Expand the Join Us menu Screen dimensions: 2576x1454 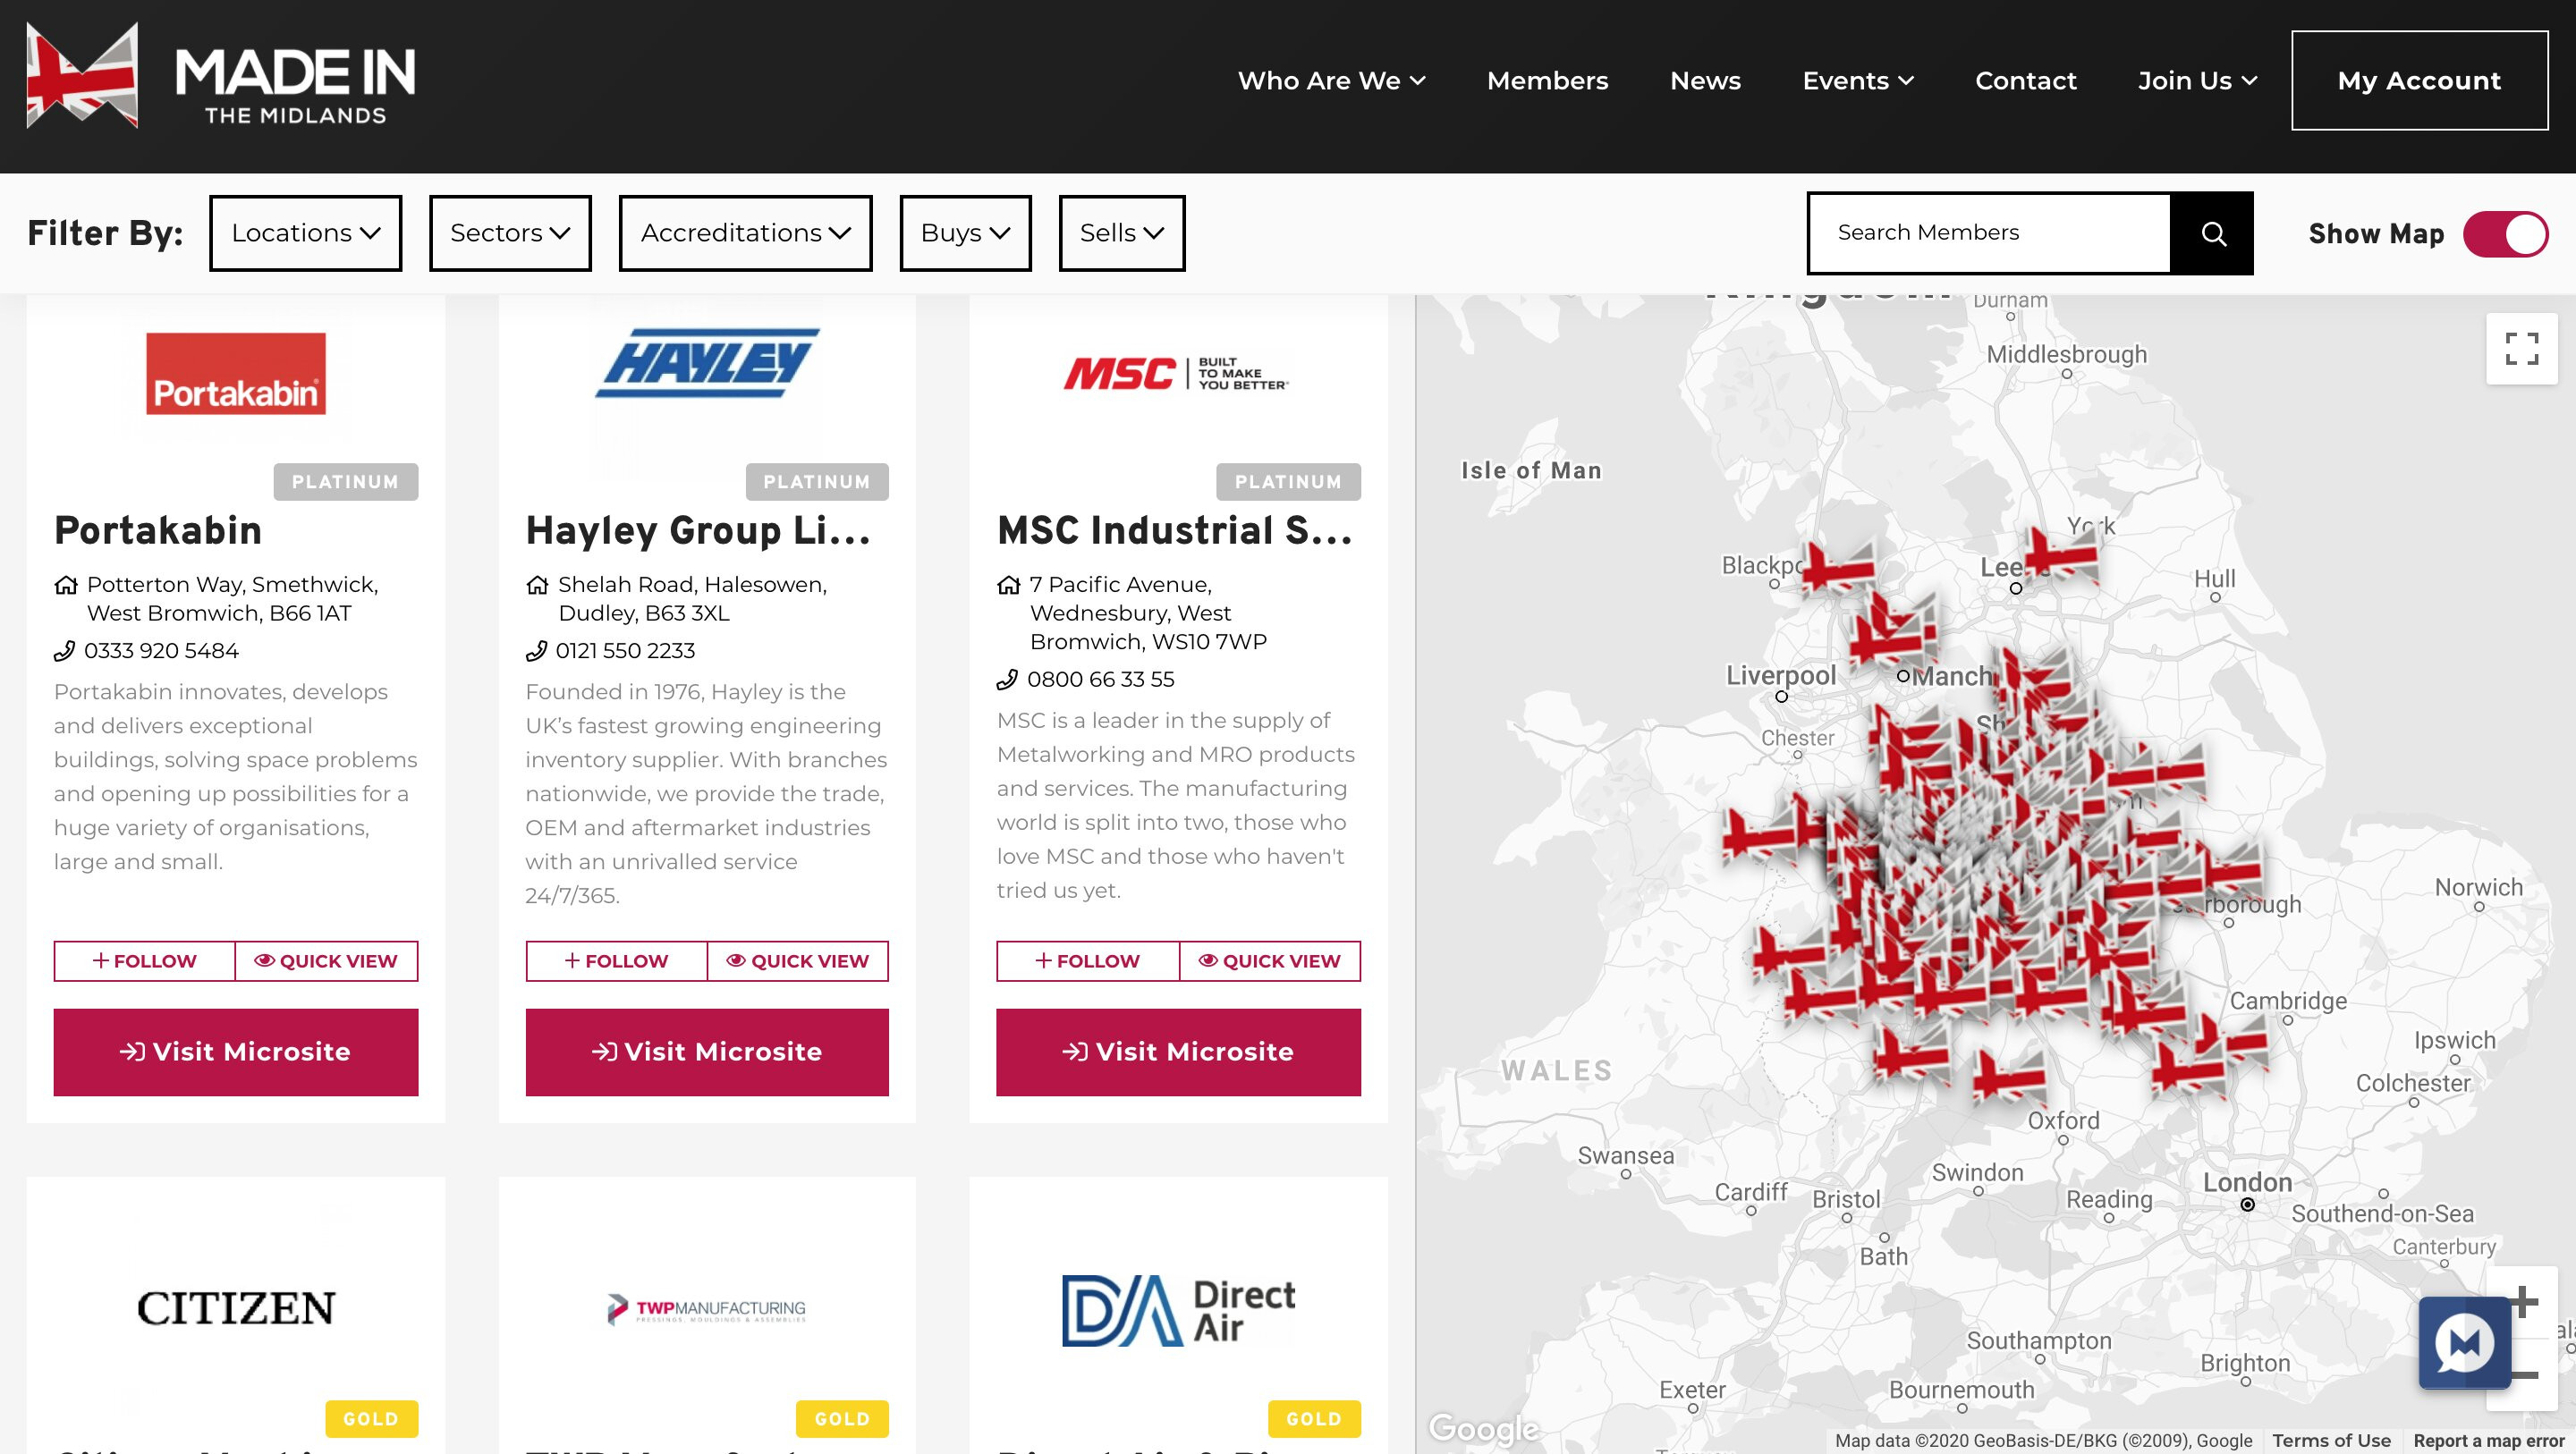click(x=2197, y=81)
